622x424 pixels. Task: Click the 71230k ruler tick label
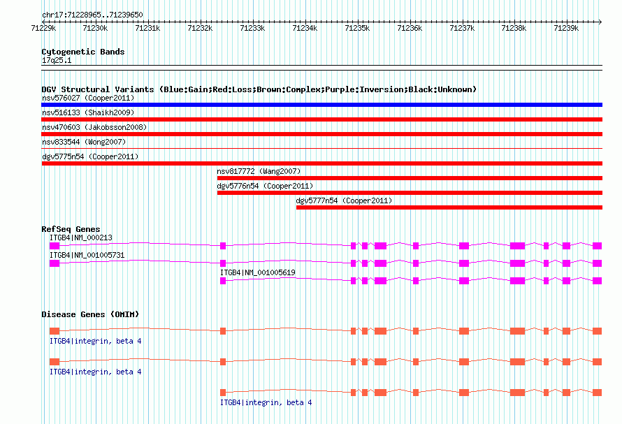coord(95,28)
